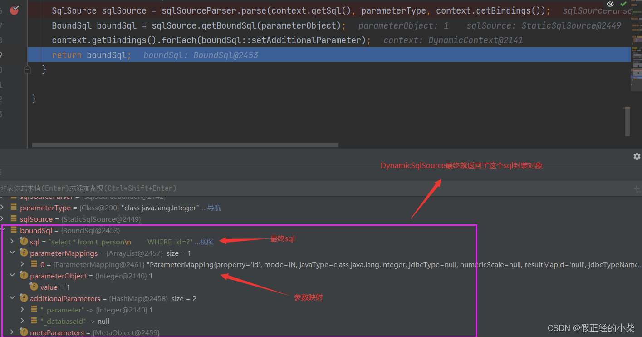Collapse the additionalParameters node

pyautogui.click(x=12, y=298)
